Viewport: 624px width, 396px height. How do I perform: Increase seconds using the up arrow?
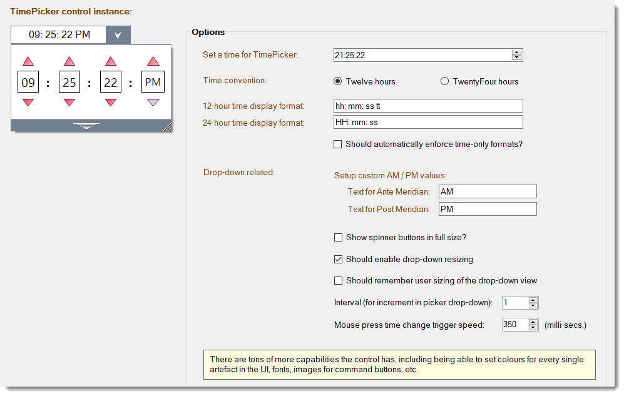(111, 61)
